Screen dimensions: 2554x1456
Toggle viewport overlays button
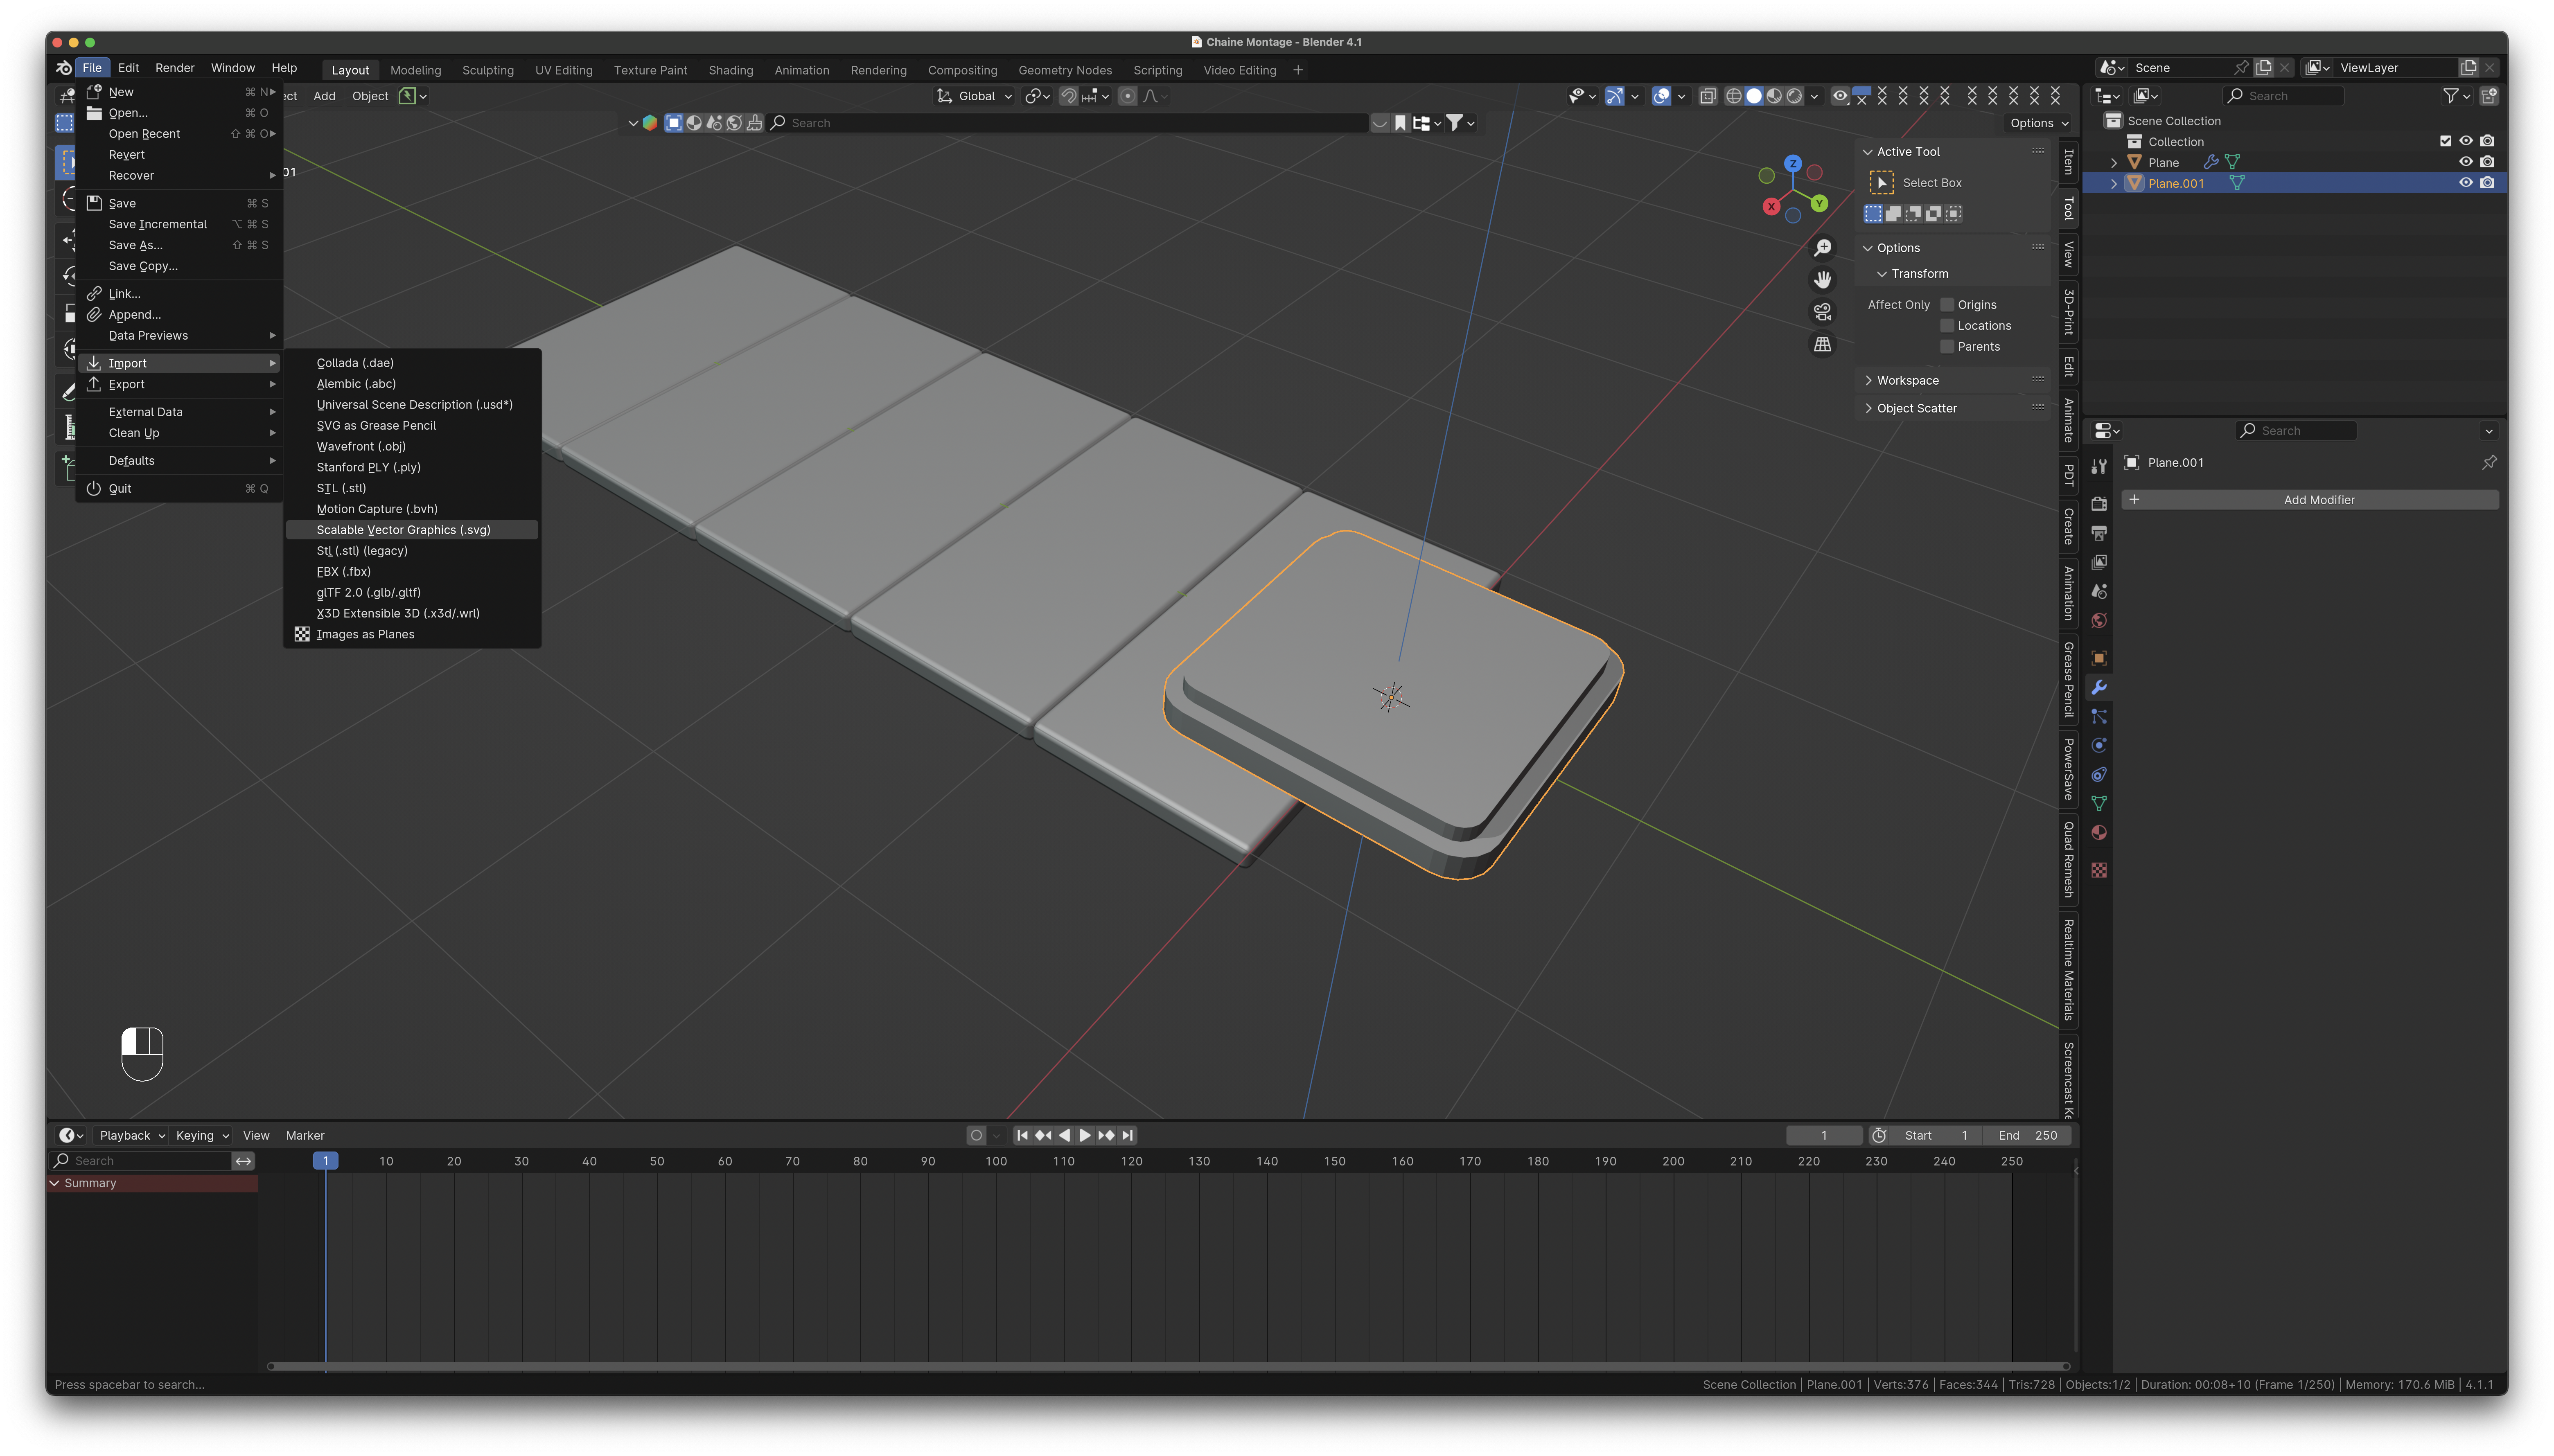(1661, 96)
